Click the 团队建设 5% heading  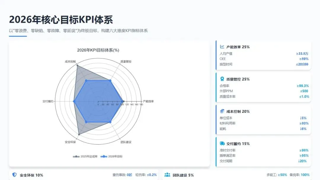pos(183,175)
